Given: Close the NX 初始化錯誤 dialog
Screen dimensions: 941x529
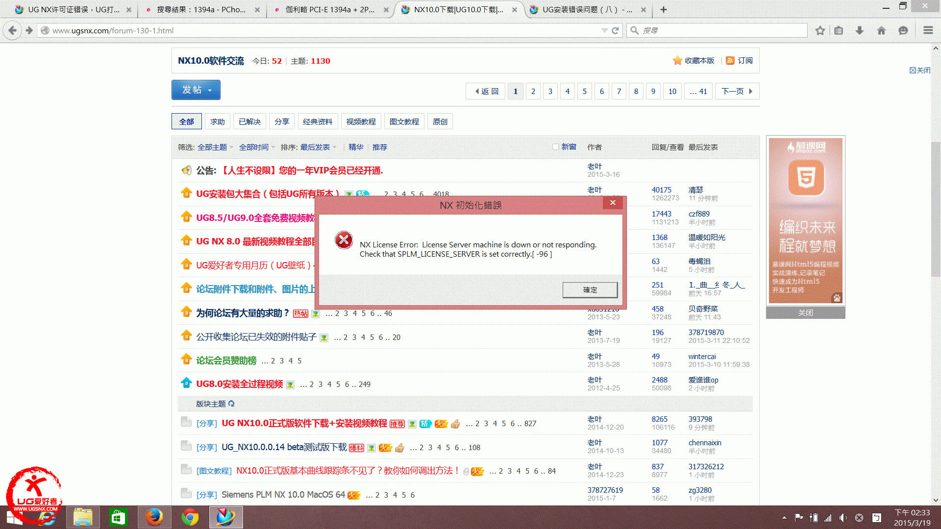Looking at the screenshot, I should tap(613, 203).
